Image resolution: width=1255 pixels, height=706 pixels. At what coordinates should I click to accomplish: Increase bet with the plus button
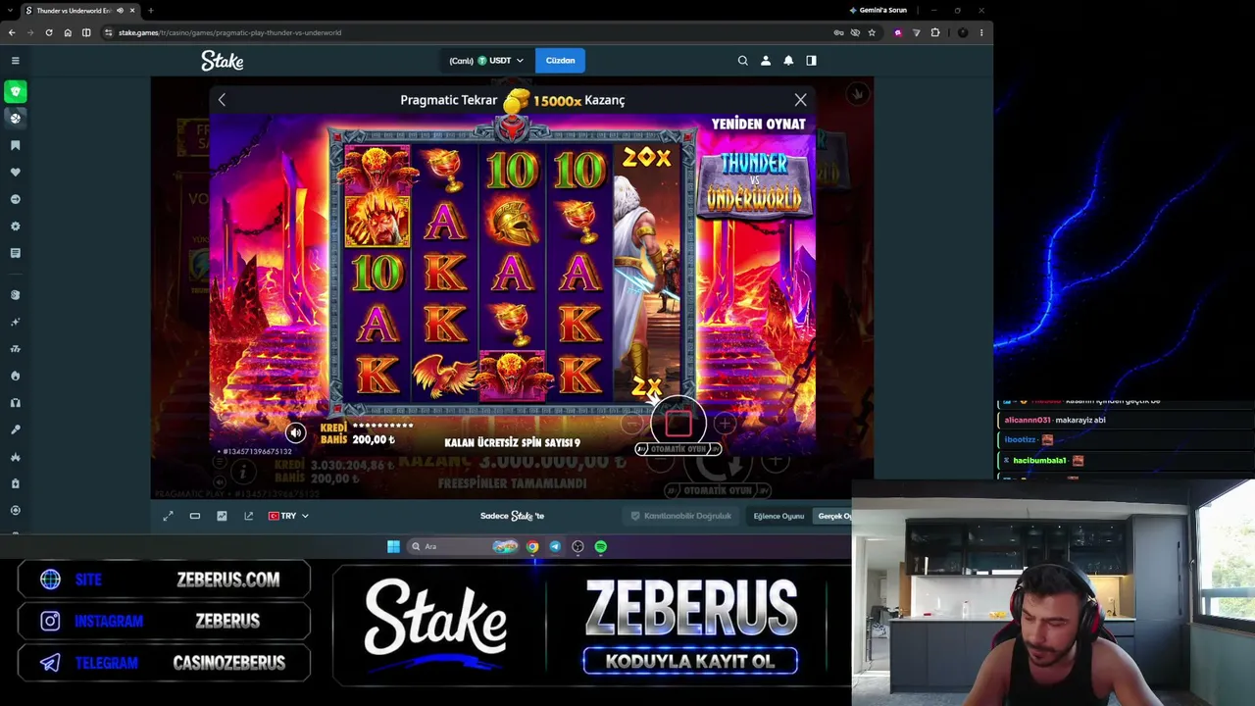pyautogui.click(x=724, y=424)
